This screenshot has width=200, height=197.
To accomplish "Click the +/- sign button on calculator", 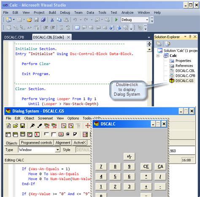I will click(x=129, y=157).
